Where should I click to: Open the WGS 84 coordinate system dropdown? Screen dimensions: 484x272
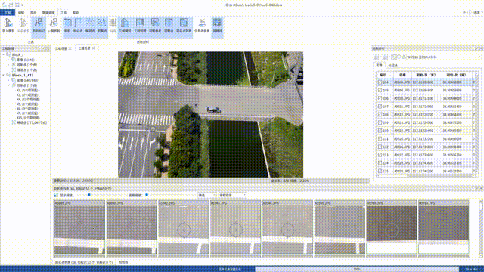[x=444, y=57]
